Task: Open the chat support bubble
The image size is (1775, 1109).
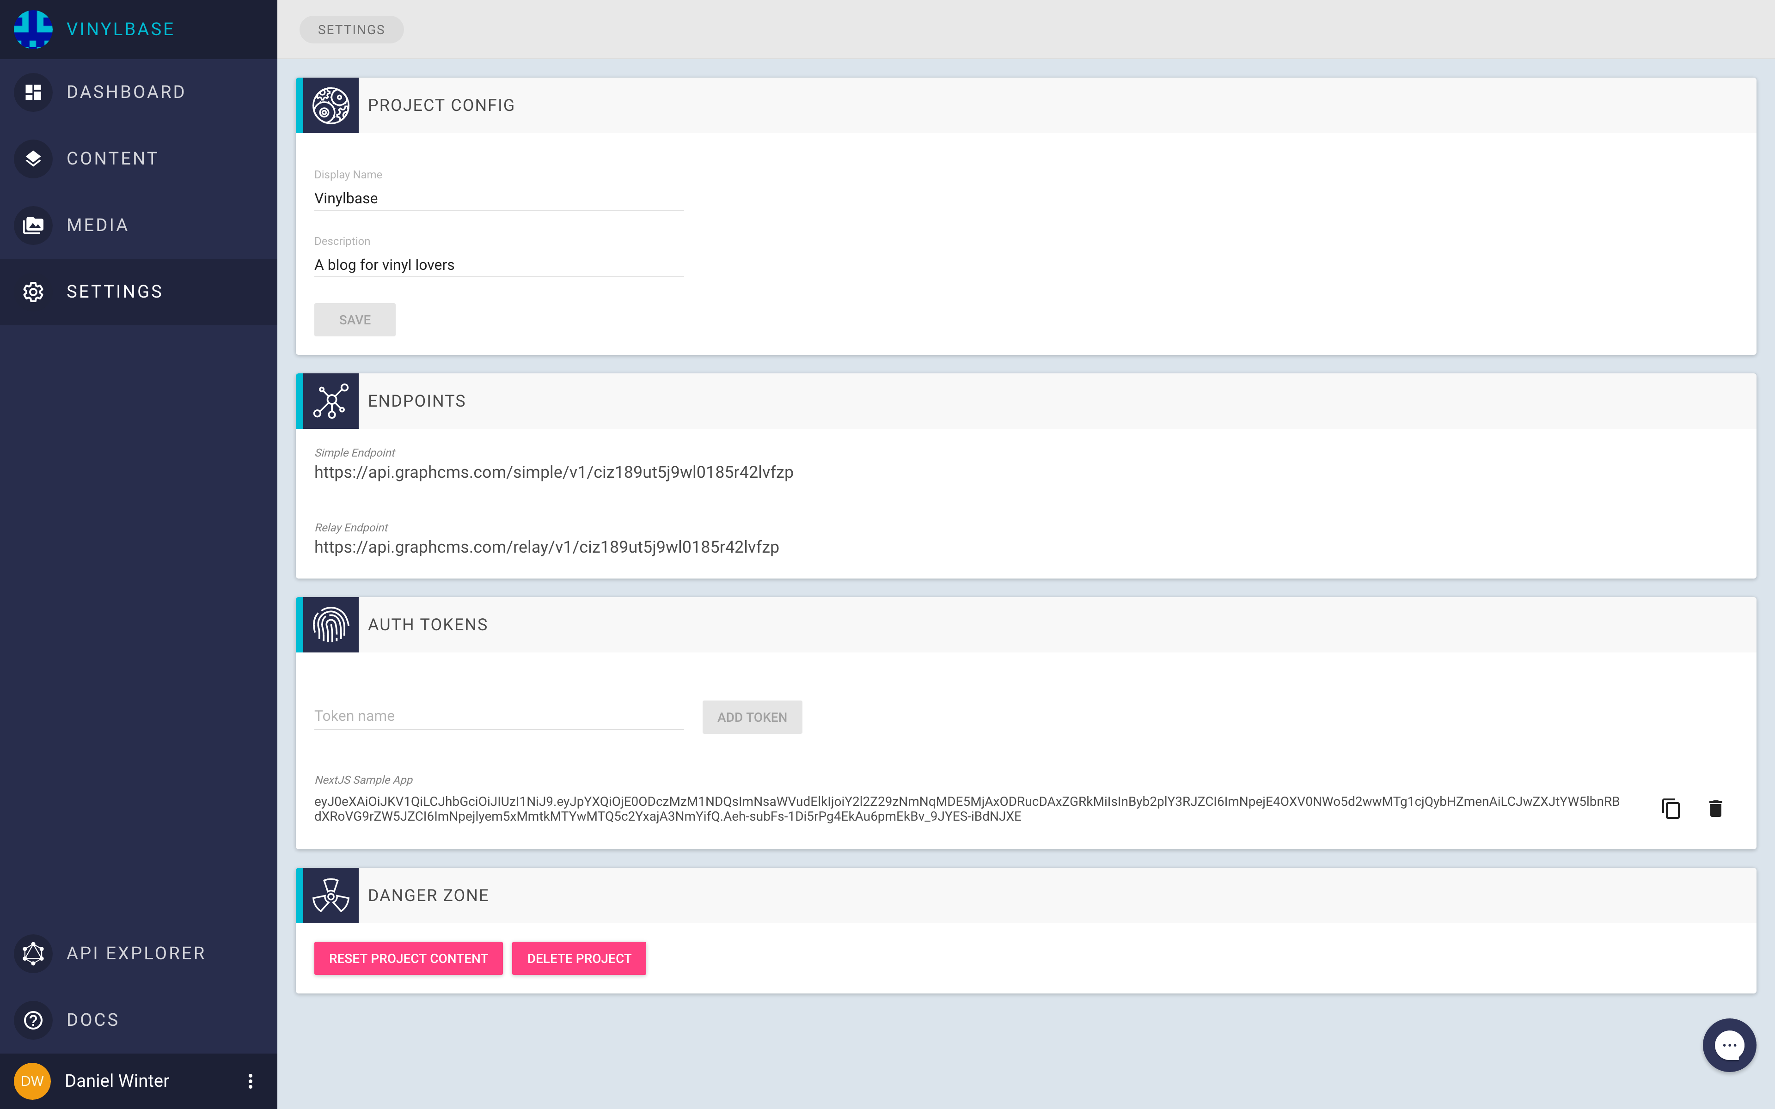Action: pyautogui.click(x=1729, y=1044)
